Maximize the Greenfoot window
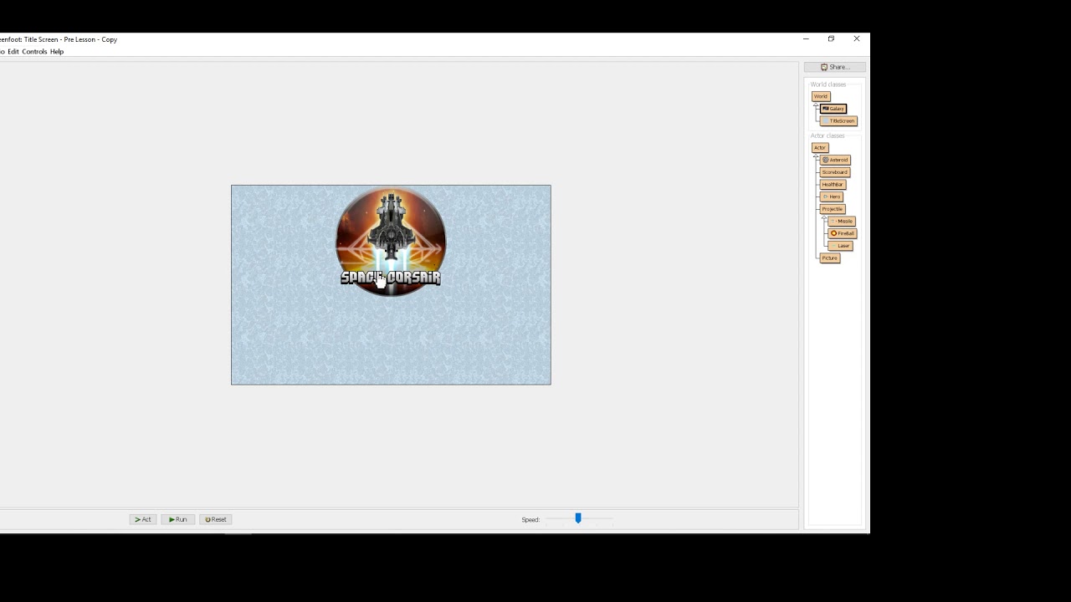Screen dimensions: 1071x602 coord(831,39)
